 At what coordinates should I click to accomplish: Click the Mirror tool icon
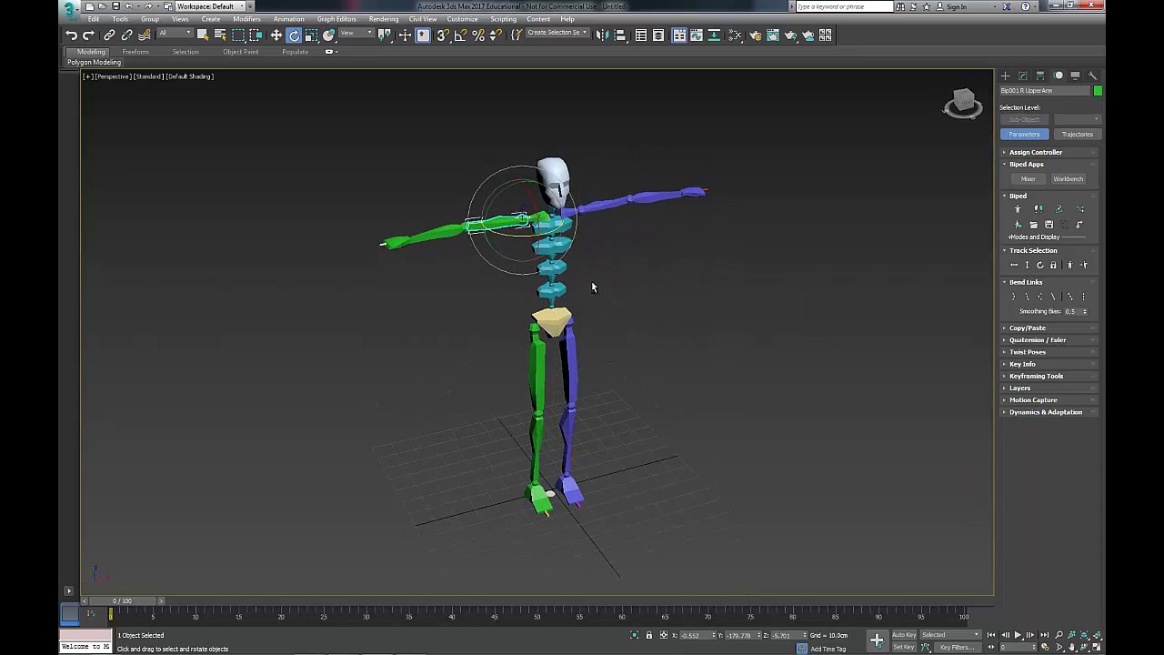602,35
